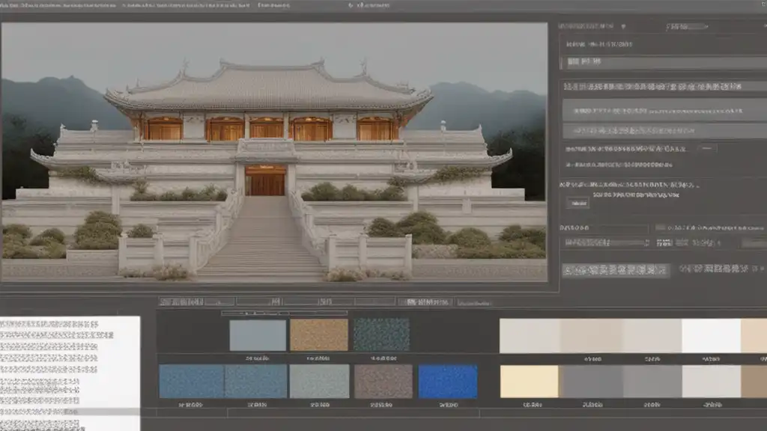The height and width of the screenshot is (431, 767).
Task: Select the bright blue texture swatch
Action: coord(447,381)
